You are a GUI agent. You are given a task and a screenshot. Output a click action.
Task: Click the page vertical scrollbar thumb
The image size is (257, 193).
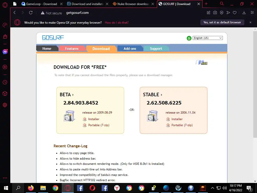point(255,84)
